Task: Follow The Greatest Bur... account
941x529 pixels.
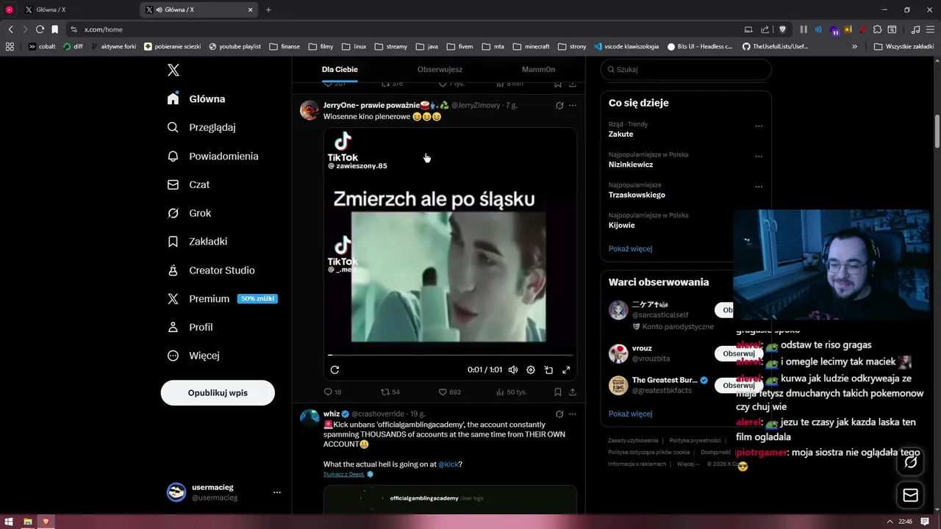Action: (739, 385)
